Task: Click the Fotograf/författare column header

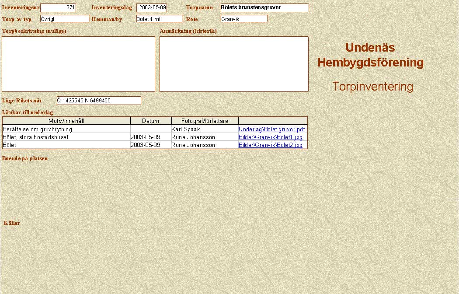Action: click(205, 121)
